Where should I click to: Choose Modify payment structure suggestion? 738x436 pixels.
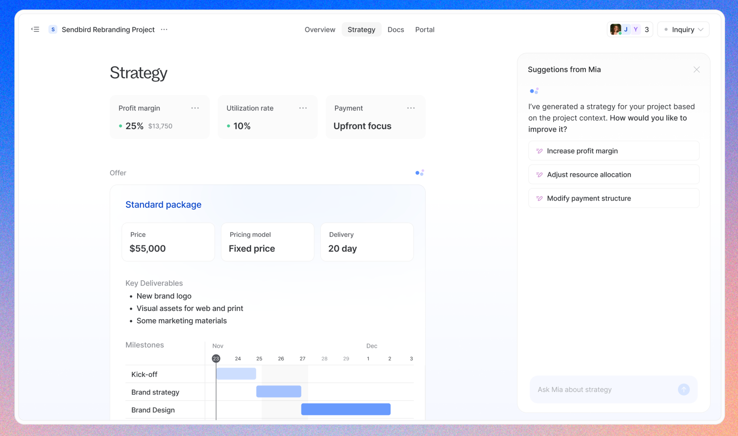tap(613, 198)
